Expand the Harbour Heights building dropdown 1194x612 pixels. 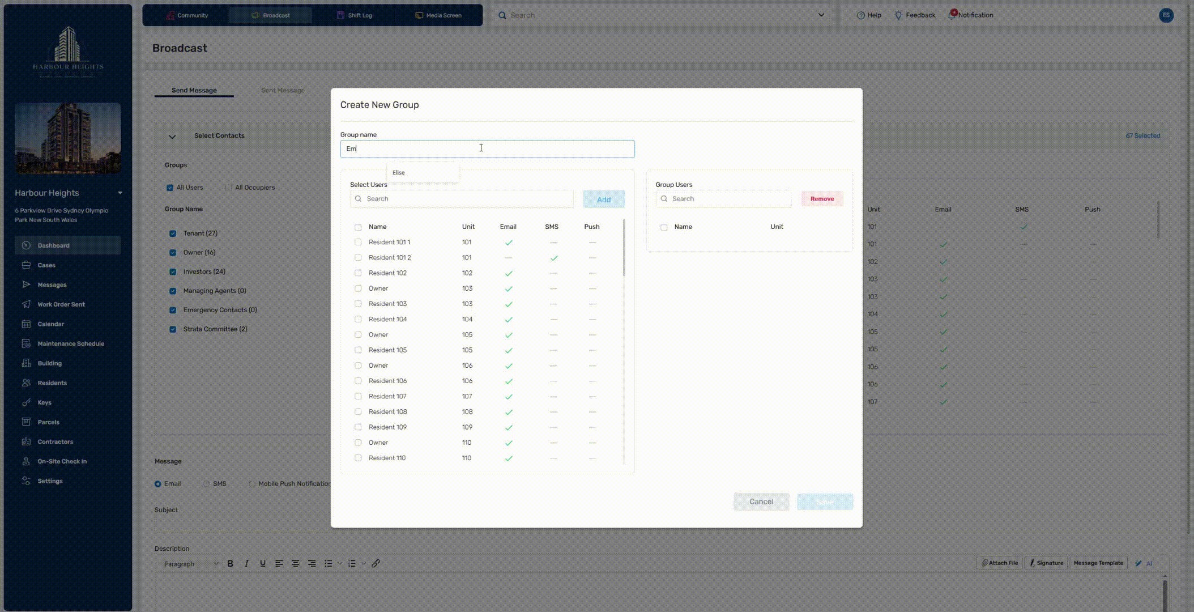pyautogui.click(x=120, y=193)
